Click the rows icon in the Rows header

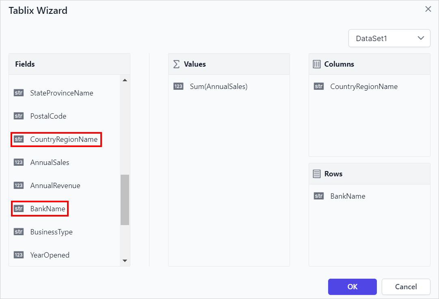coord(317,173)
